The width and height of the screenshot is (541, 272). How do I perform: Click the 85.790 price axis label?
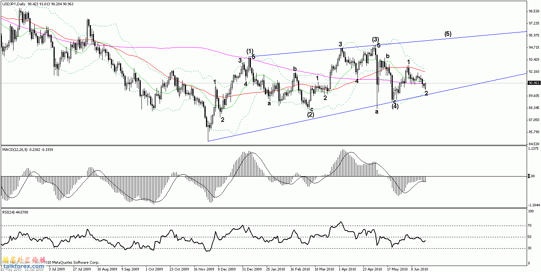534,132
